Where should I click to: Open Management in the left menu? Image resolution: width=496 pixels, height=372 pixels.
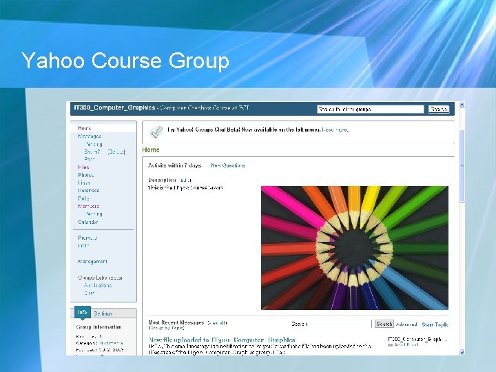click(92, 262)
